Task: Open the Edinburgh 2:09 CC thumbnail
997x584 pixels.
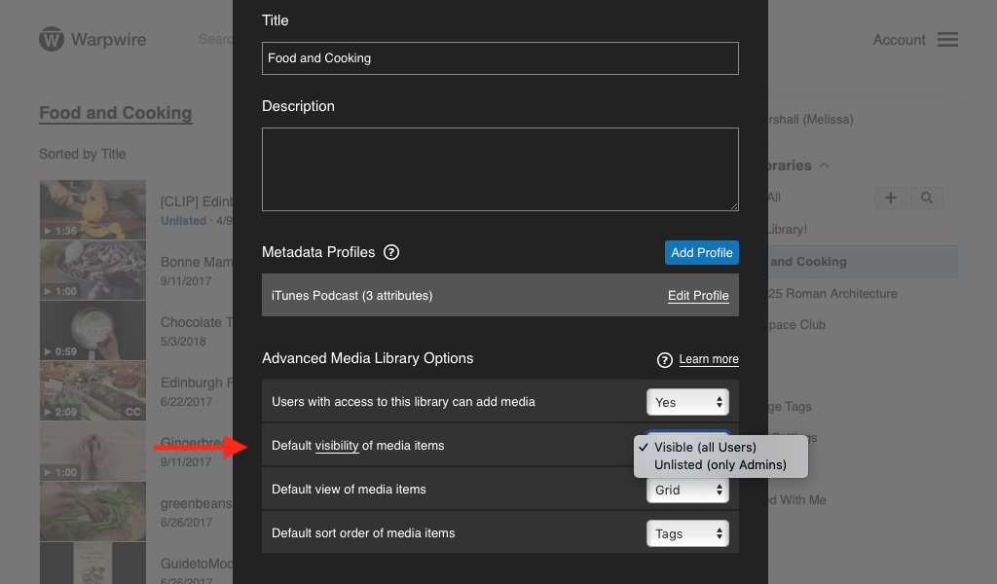Action: coord(92,391)
